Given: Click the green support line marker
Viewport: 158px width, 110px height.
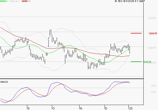Looking at the screenshot, I should click(136, 62).
